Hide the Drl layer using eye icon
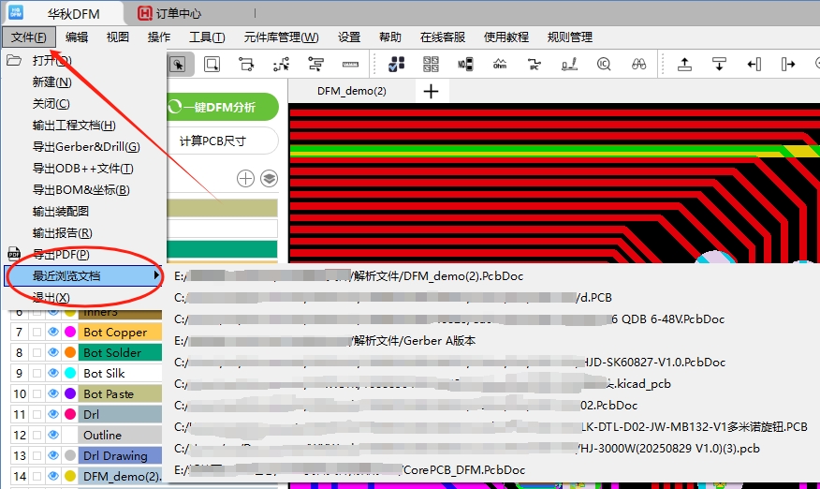The width and height of the screenshot is (820, 489). (53, 414)
